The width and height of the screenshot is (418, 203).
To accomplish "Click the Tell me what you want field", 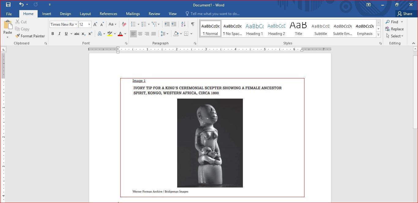I will tap(215, 14).
